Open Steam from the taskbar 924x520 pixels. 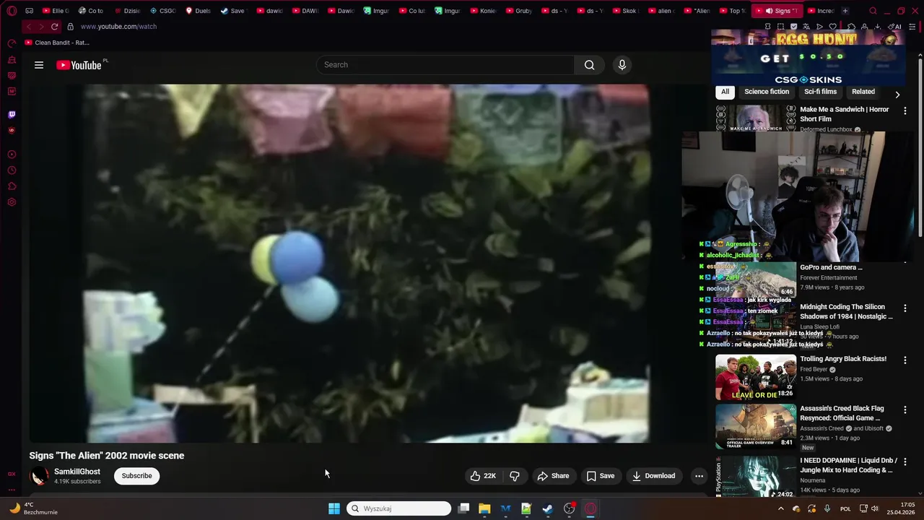tap(548, 508)
